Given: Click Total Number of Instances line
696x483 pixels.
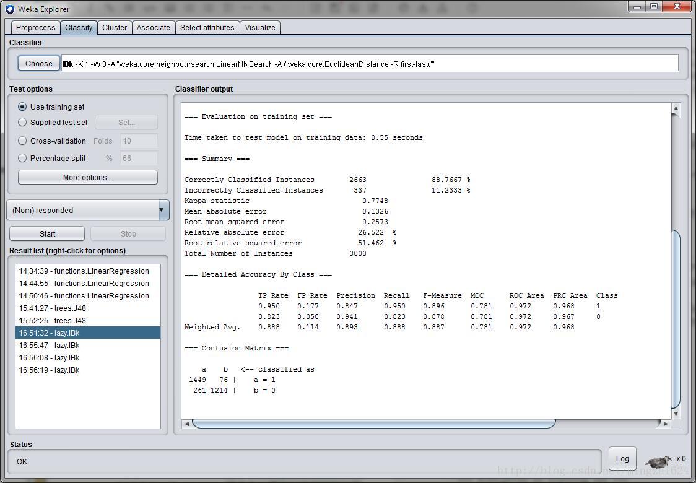Looking at the screenshot, I should pos(275,253).
